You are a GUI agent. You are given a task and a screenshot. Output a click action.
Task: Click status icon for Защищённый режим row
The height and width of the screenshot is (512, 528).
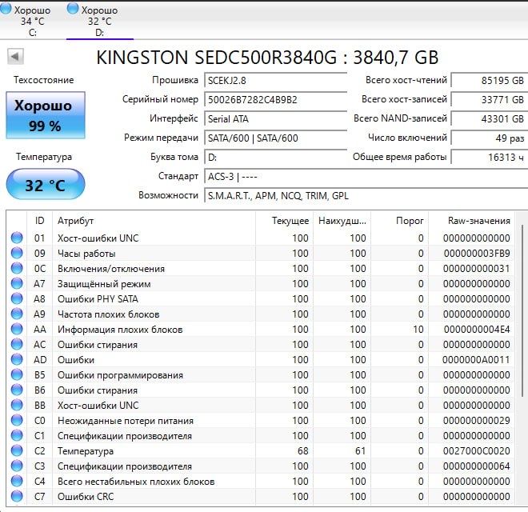[17, 283]
